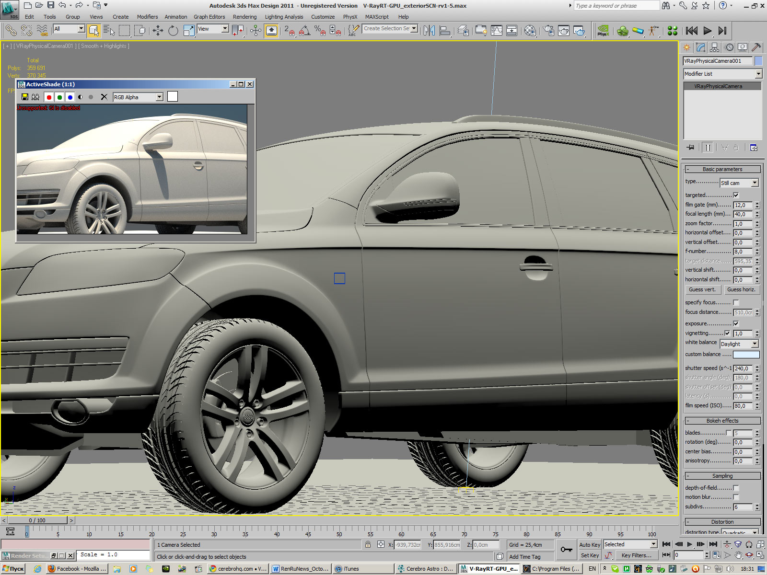Select the Select and Move tool
The image size is (767, 575).
point(158,31)
